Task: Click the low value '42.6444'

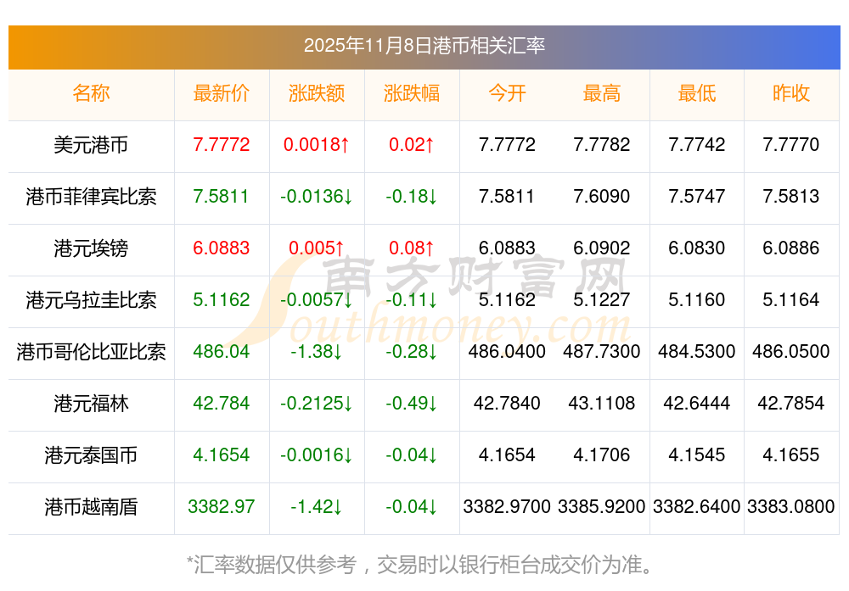Action: point(697,404)
